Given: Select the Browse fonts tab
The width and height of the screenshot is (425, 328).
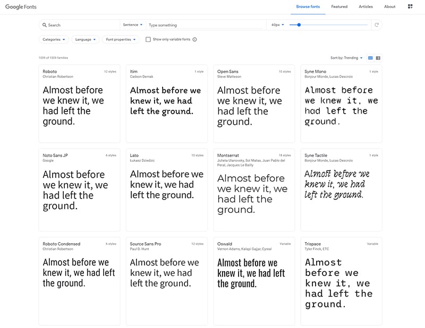Looking at the screenshot, I should point(308,7).
